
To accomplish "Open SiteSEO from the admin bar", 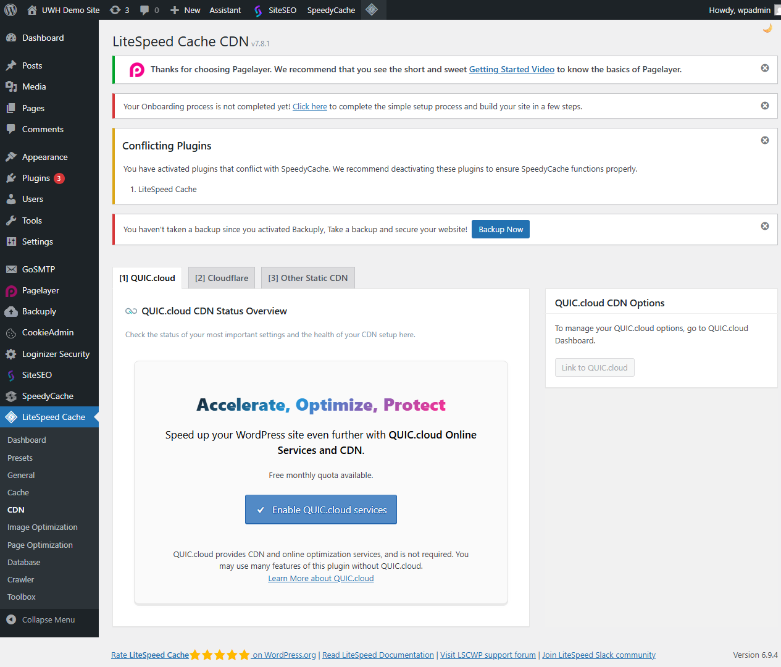I will (x=275, y=10).
